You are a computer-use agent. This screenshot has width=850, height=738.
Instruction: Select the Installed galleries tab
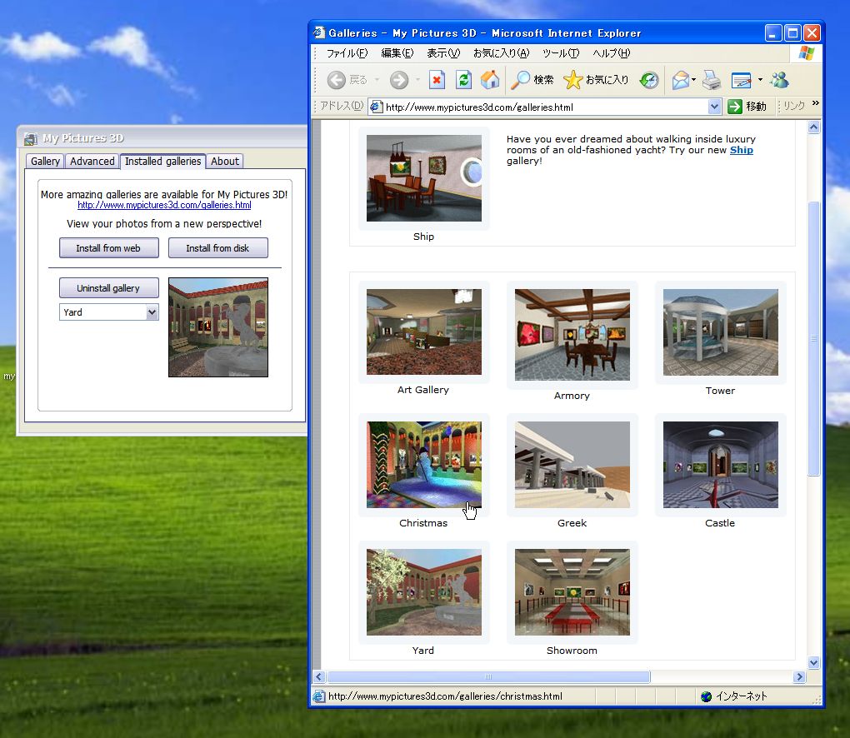[x=162, y=161]
